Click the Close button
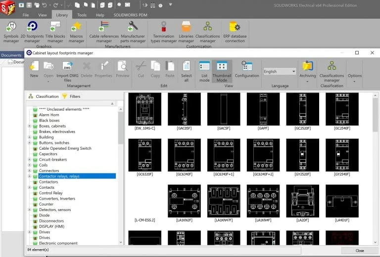The width and height of the screenshot is (380, 257). (x=360, y=251)
